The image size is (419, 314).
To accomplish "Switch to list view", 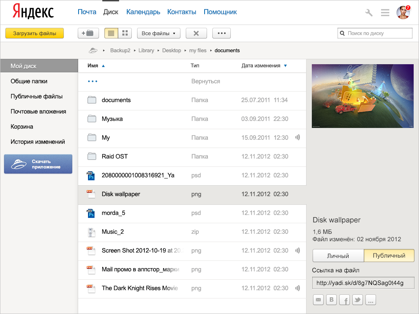I will click(x=111, y=33).
